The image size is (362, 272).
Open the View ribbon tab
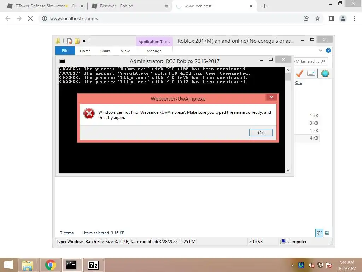click(x=125, y=51)
